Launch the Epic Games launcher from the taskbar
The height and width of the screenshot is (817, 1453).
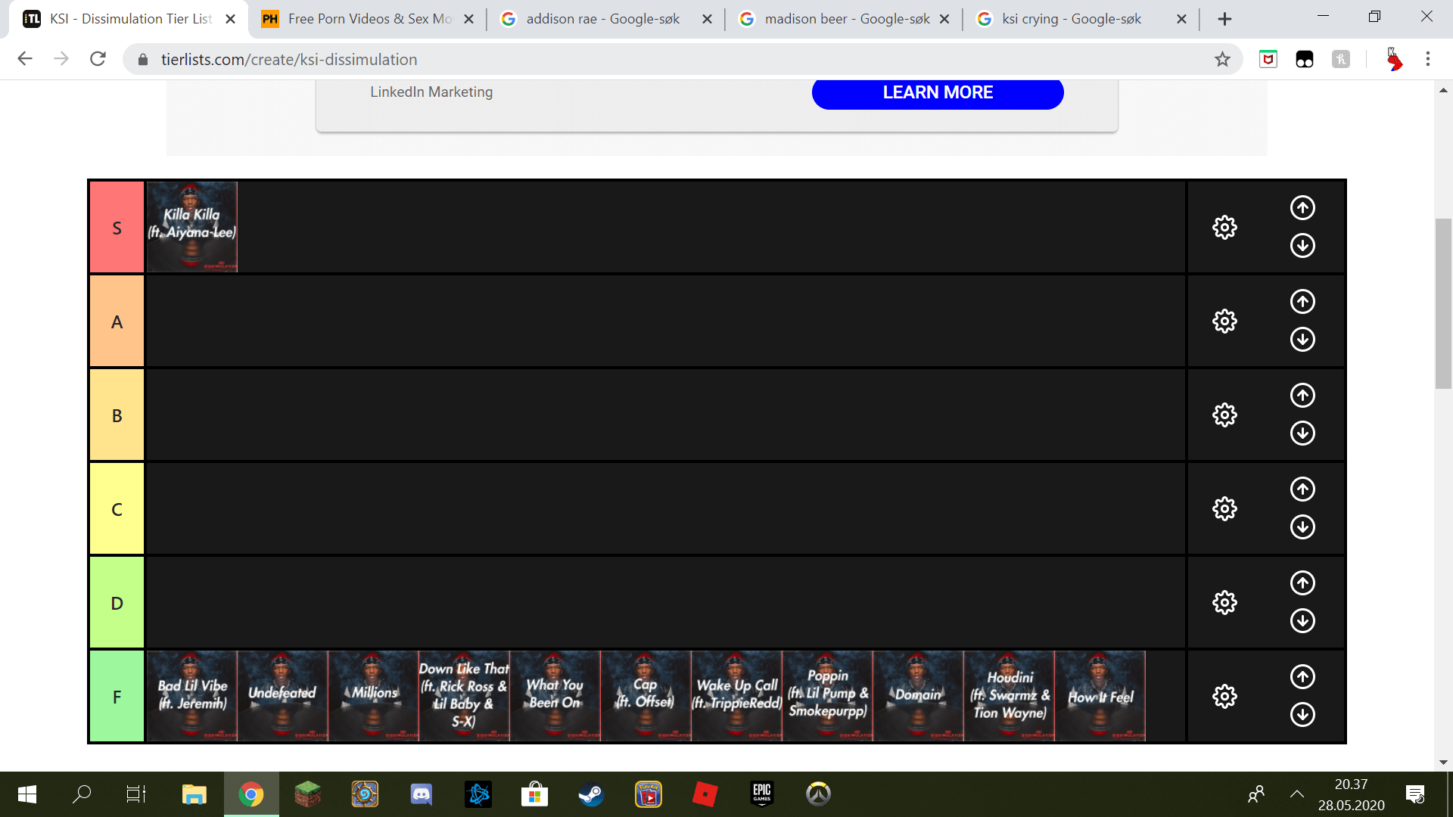[762, 794]
